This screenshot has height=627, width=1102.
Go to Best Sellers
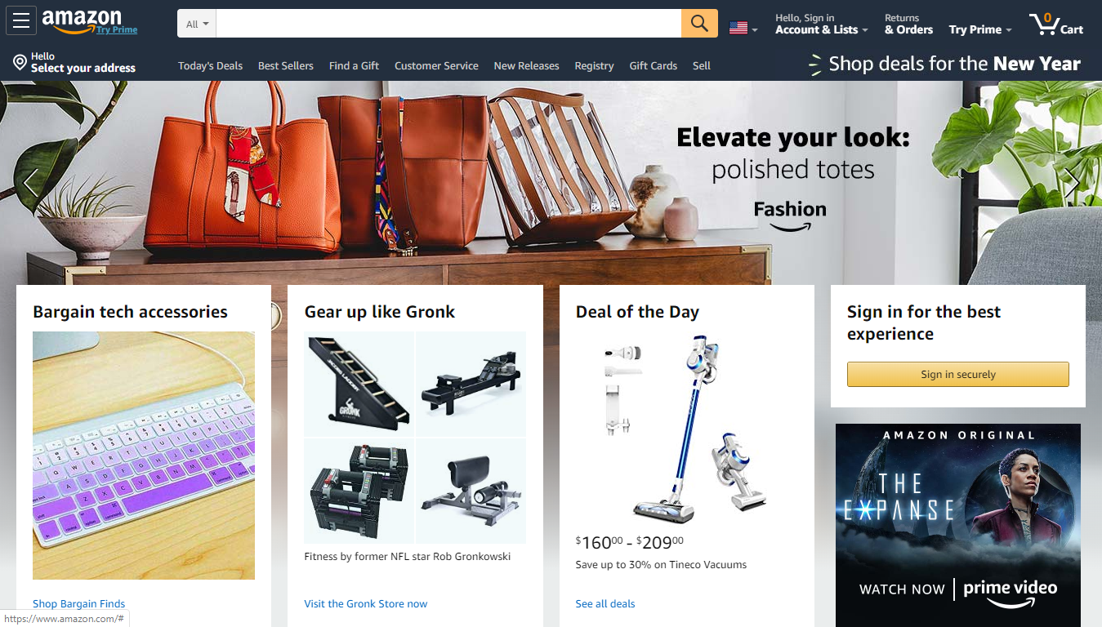coord(286,66)
